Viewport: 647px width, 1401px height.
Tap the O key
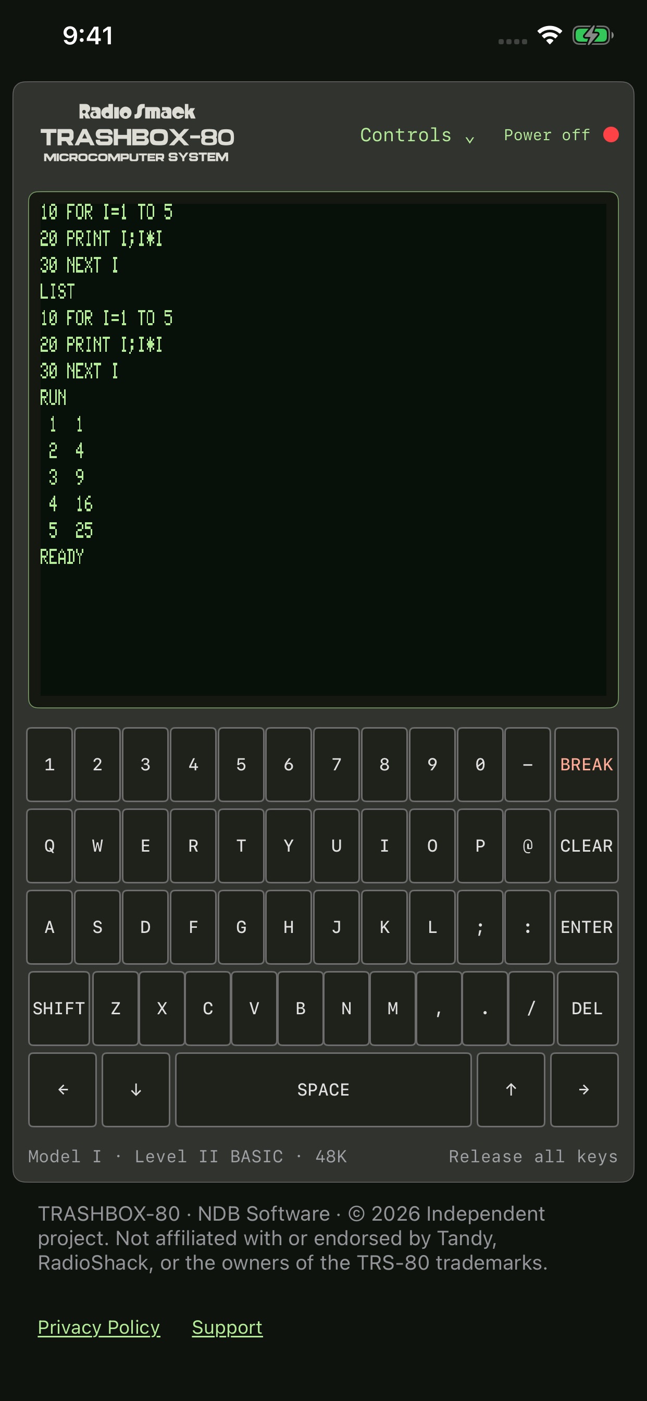(x=432, y=846)
